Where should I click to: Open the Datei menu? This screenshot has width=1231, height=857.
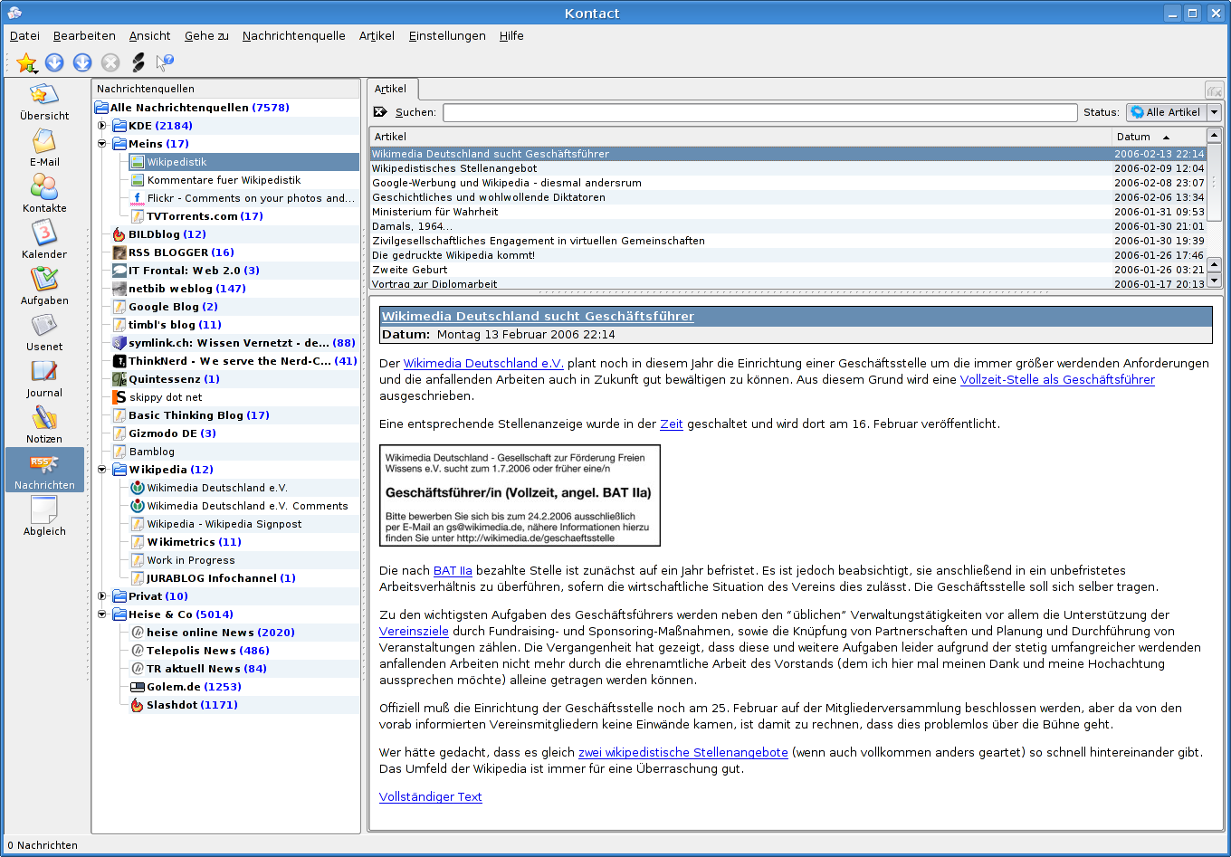pos(25,36)
